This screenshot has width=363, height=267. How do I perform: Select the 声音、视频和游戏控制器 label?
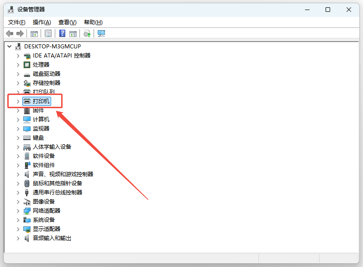coord(63,174)
